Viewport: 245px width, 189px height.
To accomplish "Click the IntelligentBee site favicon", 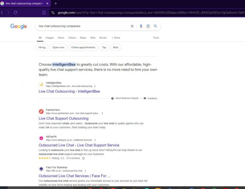I will tap(41, 85).
